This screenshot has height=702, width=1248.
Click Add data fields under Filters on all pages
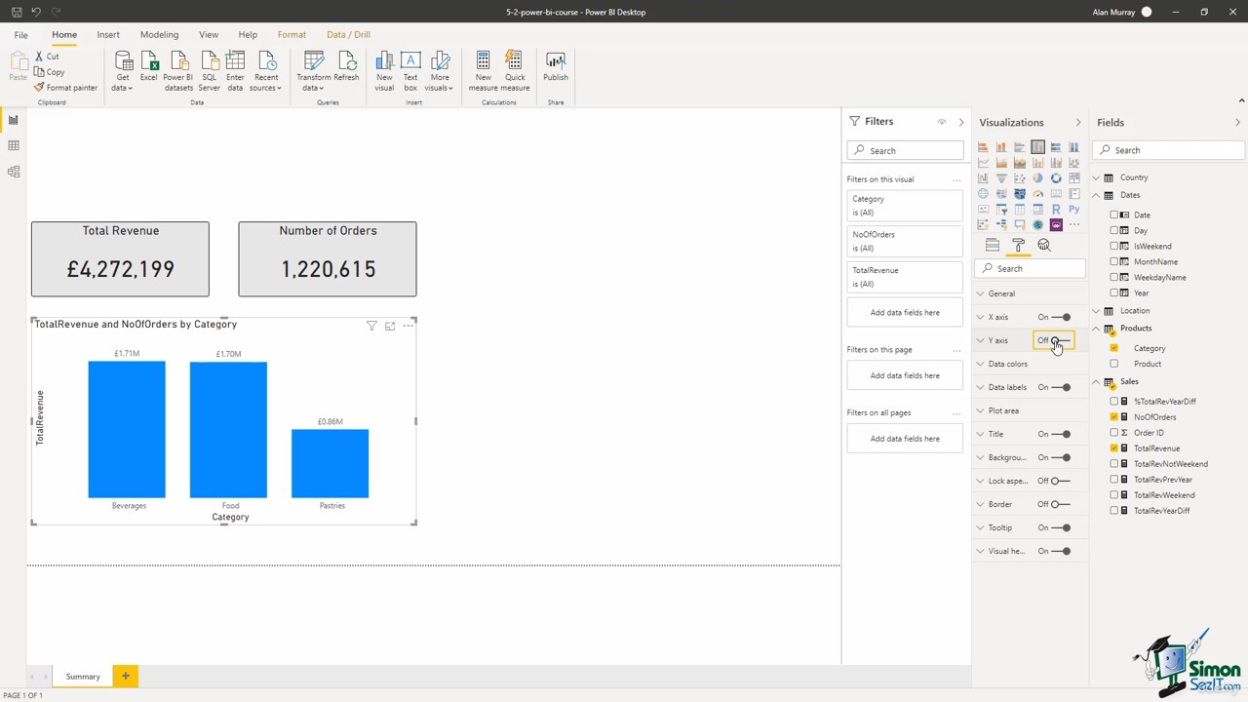coord(905,439)
